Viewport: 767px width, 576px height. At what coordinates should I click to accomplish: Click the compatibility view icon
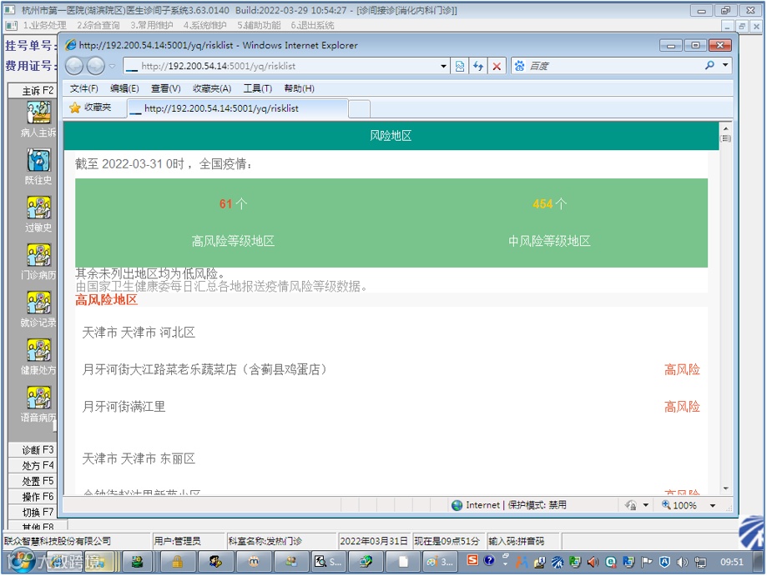(x=460, y=66)
